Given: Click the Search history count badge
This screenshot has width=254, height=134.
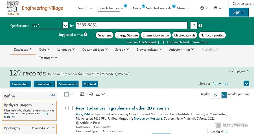Looking at the screenshot, I should (x=125, y=6).
